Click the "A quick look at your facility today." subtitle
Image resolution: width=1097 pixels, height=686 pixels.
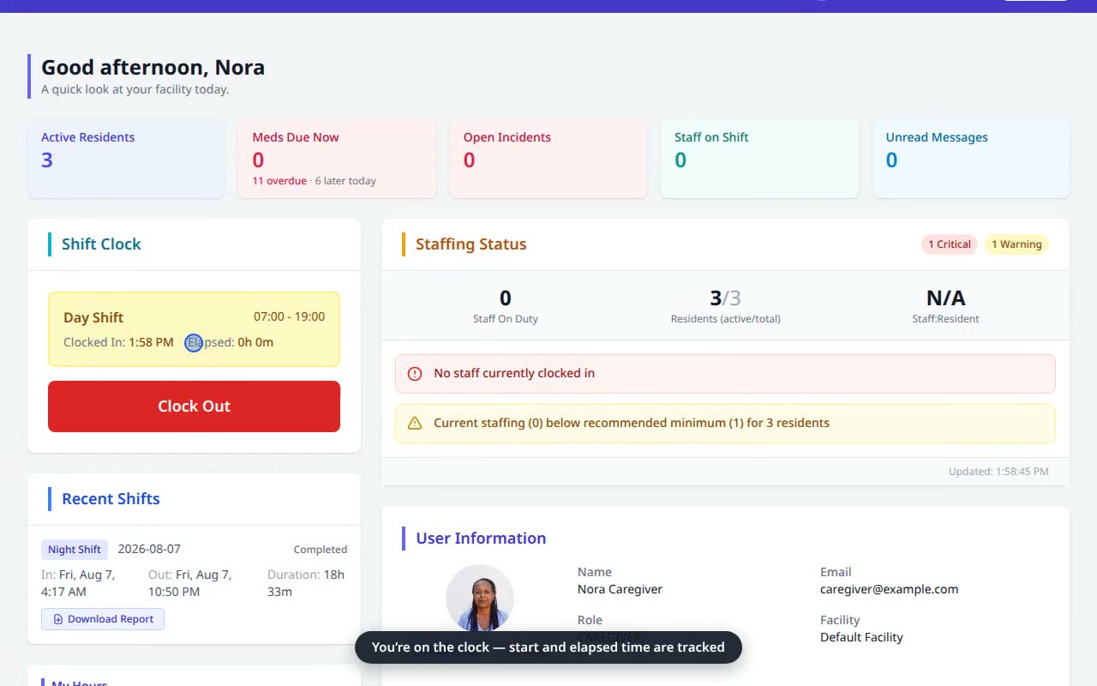135,89
